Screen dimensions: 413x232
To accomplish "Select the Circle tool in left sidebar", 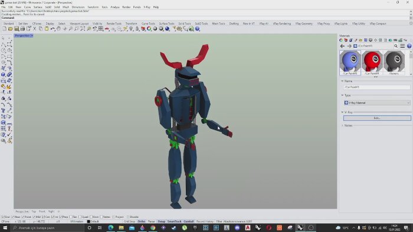I will (3, 50).
